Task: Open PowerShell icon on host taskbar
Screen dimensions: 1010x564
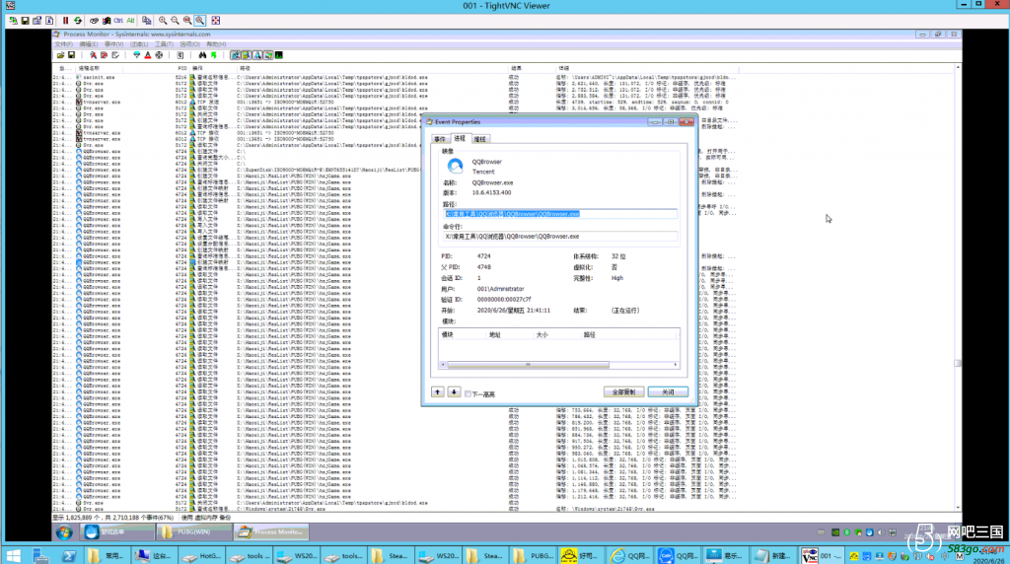Action: point(68,555)
